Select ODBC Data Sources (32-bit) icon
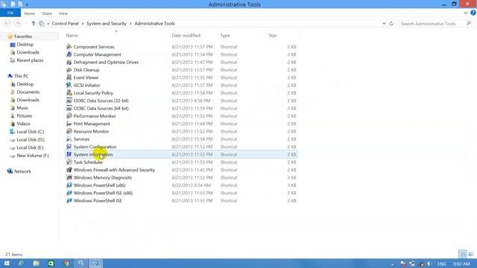This screenshot has width=477, height=268. click(x=69, y=100)
